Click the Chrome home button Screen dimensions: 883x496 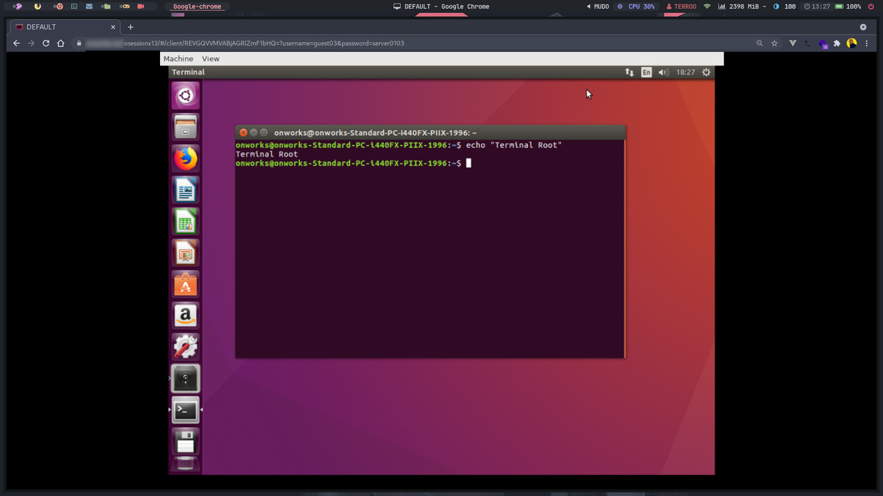tap(61, 43)
